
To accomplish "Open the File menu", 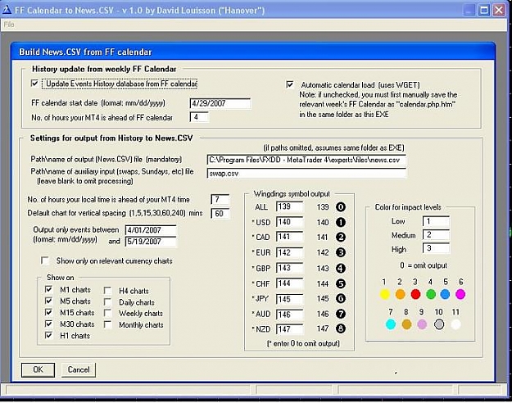I will (x=9, y=25).
